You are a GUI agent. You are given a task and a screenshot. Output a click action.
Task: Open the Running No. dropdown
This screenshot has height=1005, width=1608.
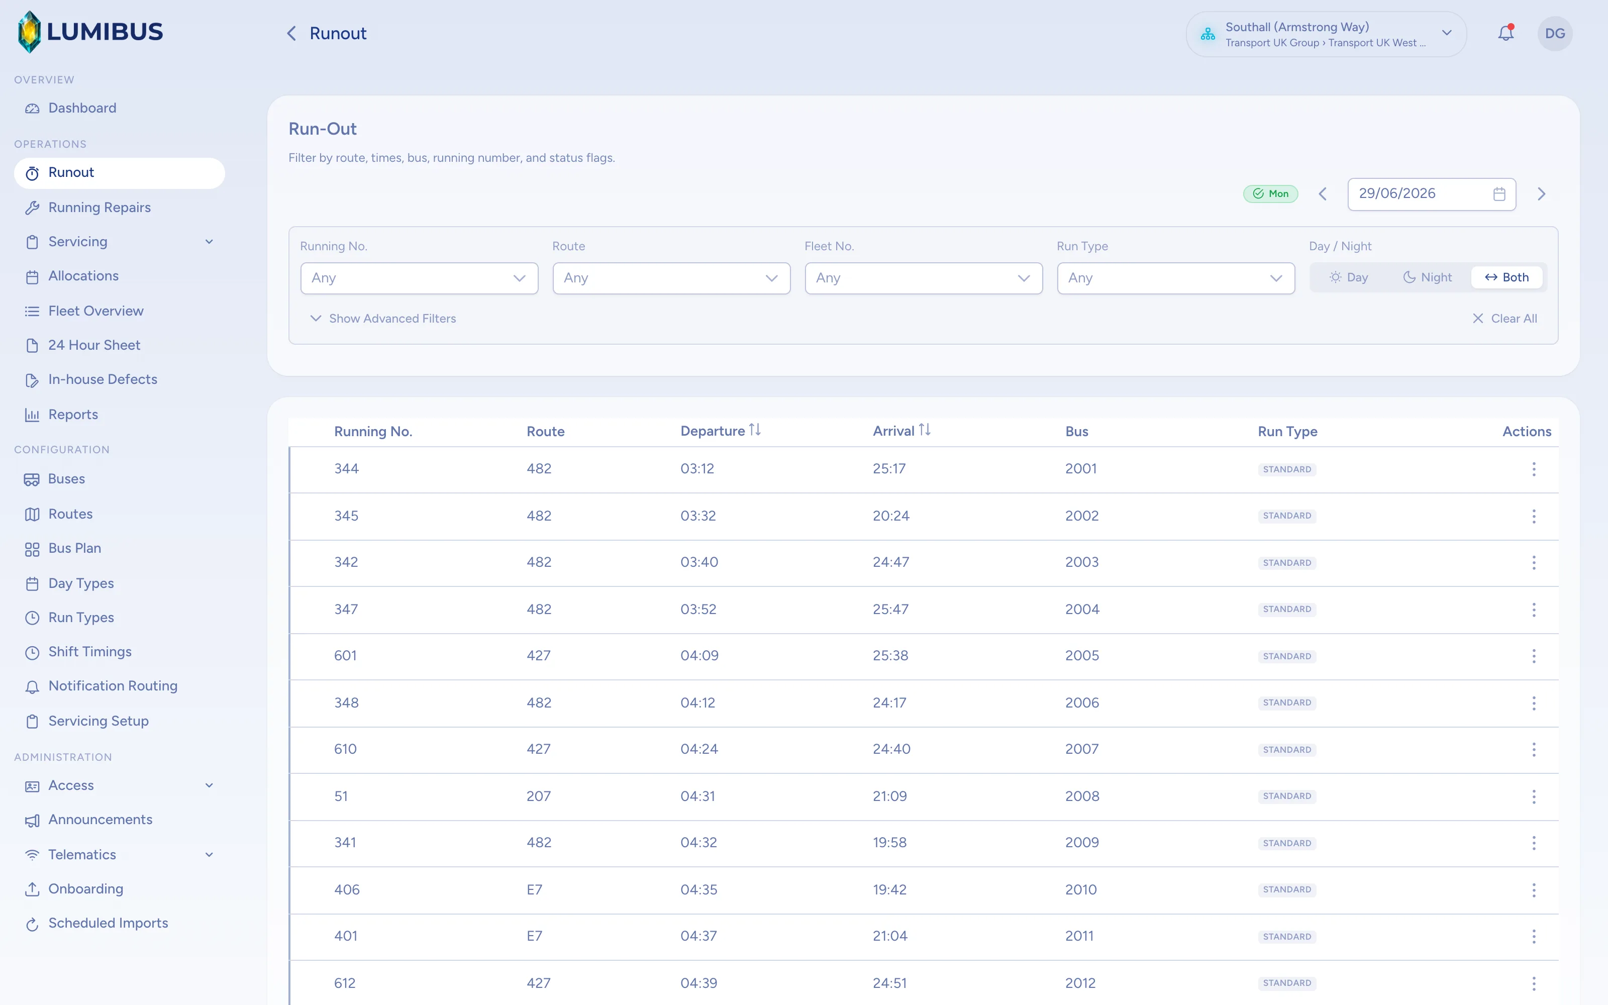pos(419,278)
